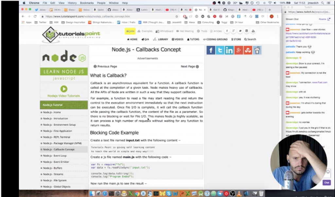Reload the page with the refresh button
Viewport: 335px width, 197px height.
(x=35, y=16)
